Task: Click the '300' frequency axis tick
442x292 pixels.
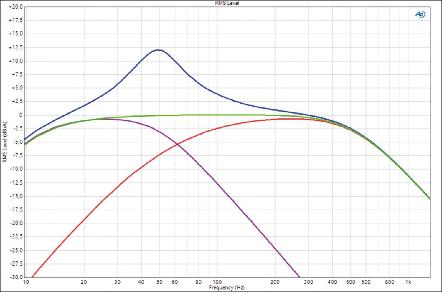Action: [308, 282]
